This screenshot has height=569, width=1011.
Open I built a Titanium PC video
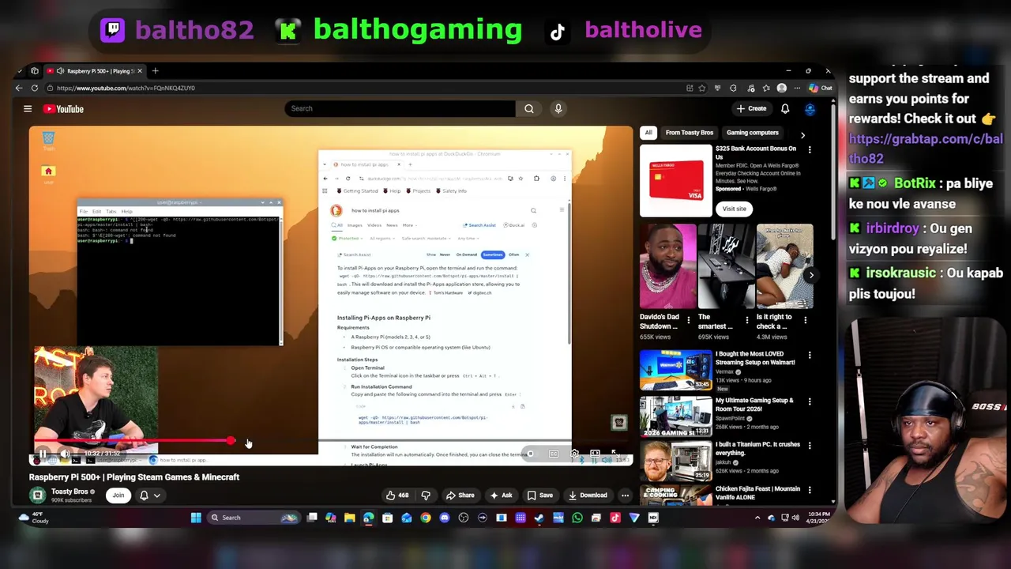coord(675,461)
